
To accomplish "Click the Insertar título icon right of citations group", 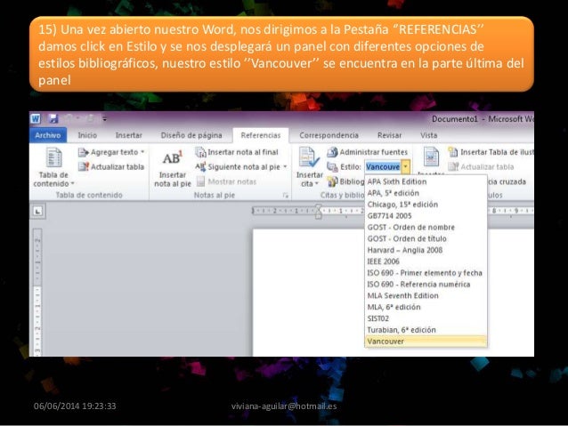I will click(x=431, y=157).
